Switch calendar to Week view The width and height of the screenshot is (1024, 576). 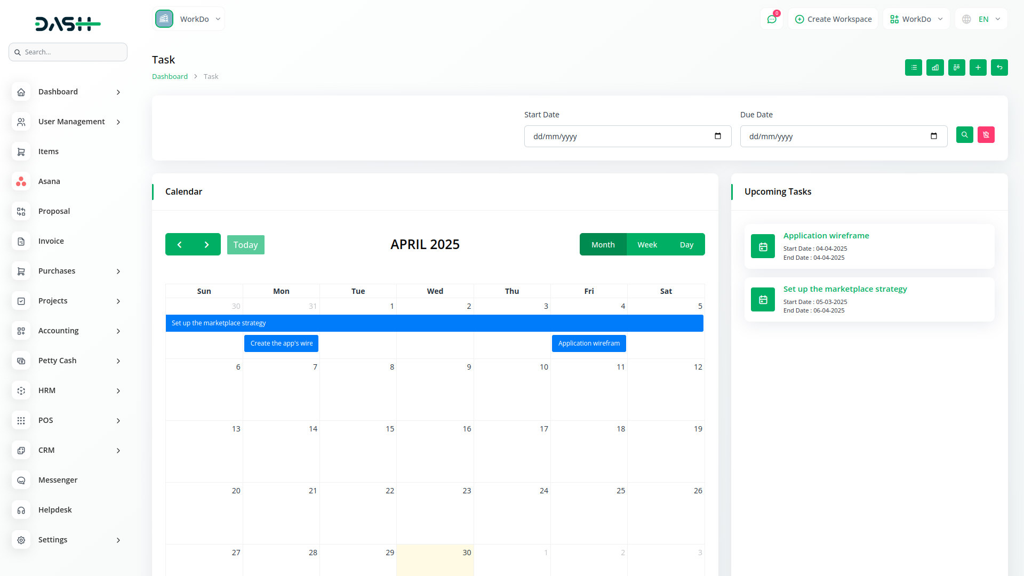point(647,244)
